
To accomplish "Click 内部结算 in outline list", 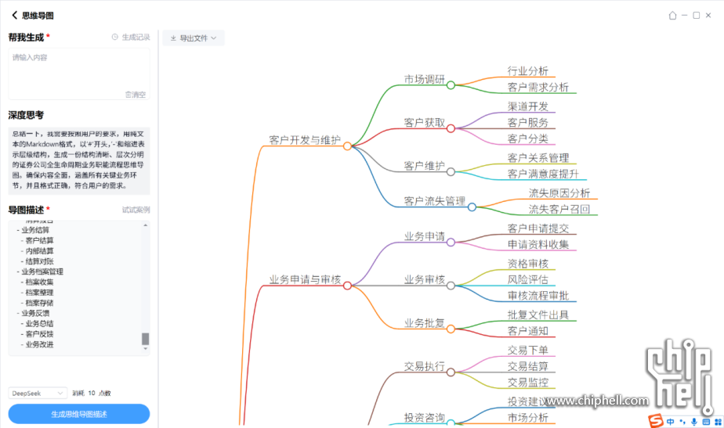I will (x=39, y=251).
